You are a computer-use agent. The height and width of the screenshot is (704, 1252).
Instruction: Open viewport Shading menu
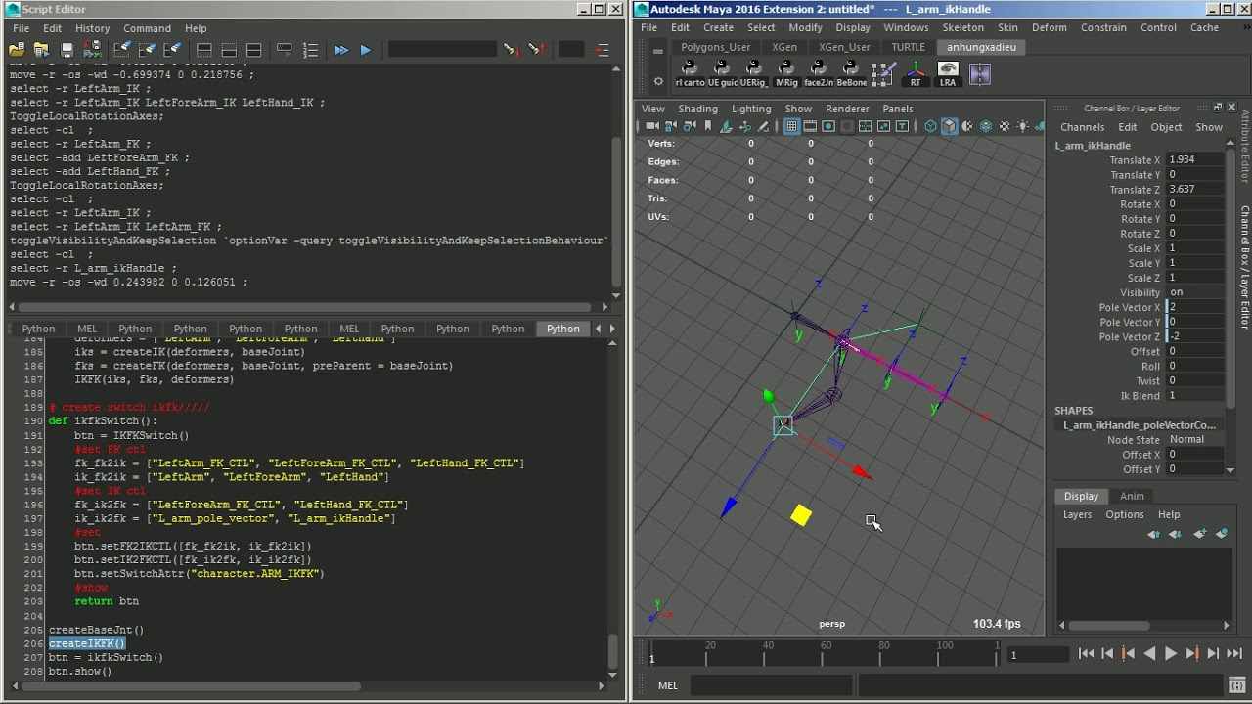point(697,109)
